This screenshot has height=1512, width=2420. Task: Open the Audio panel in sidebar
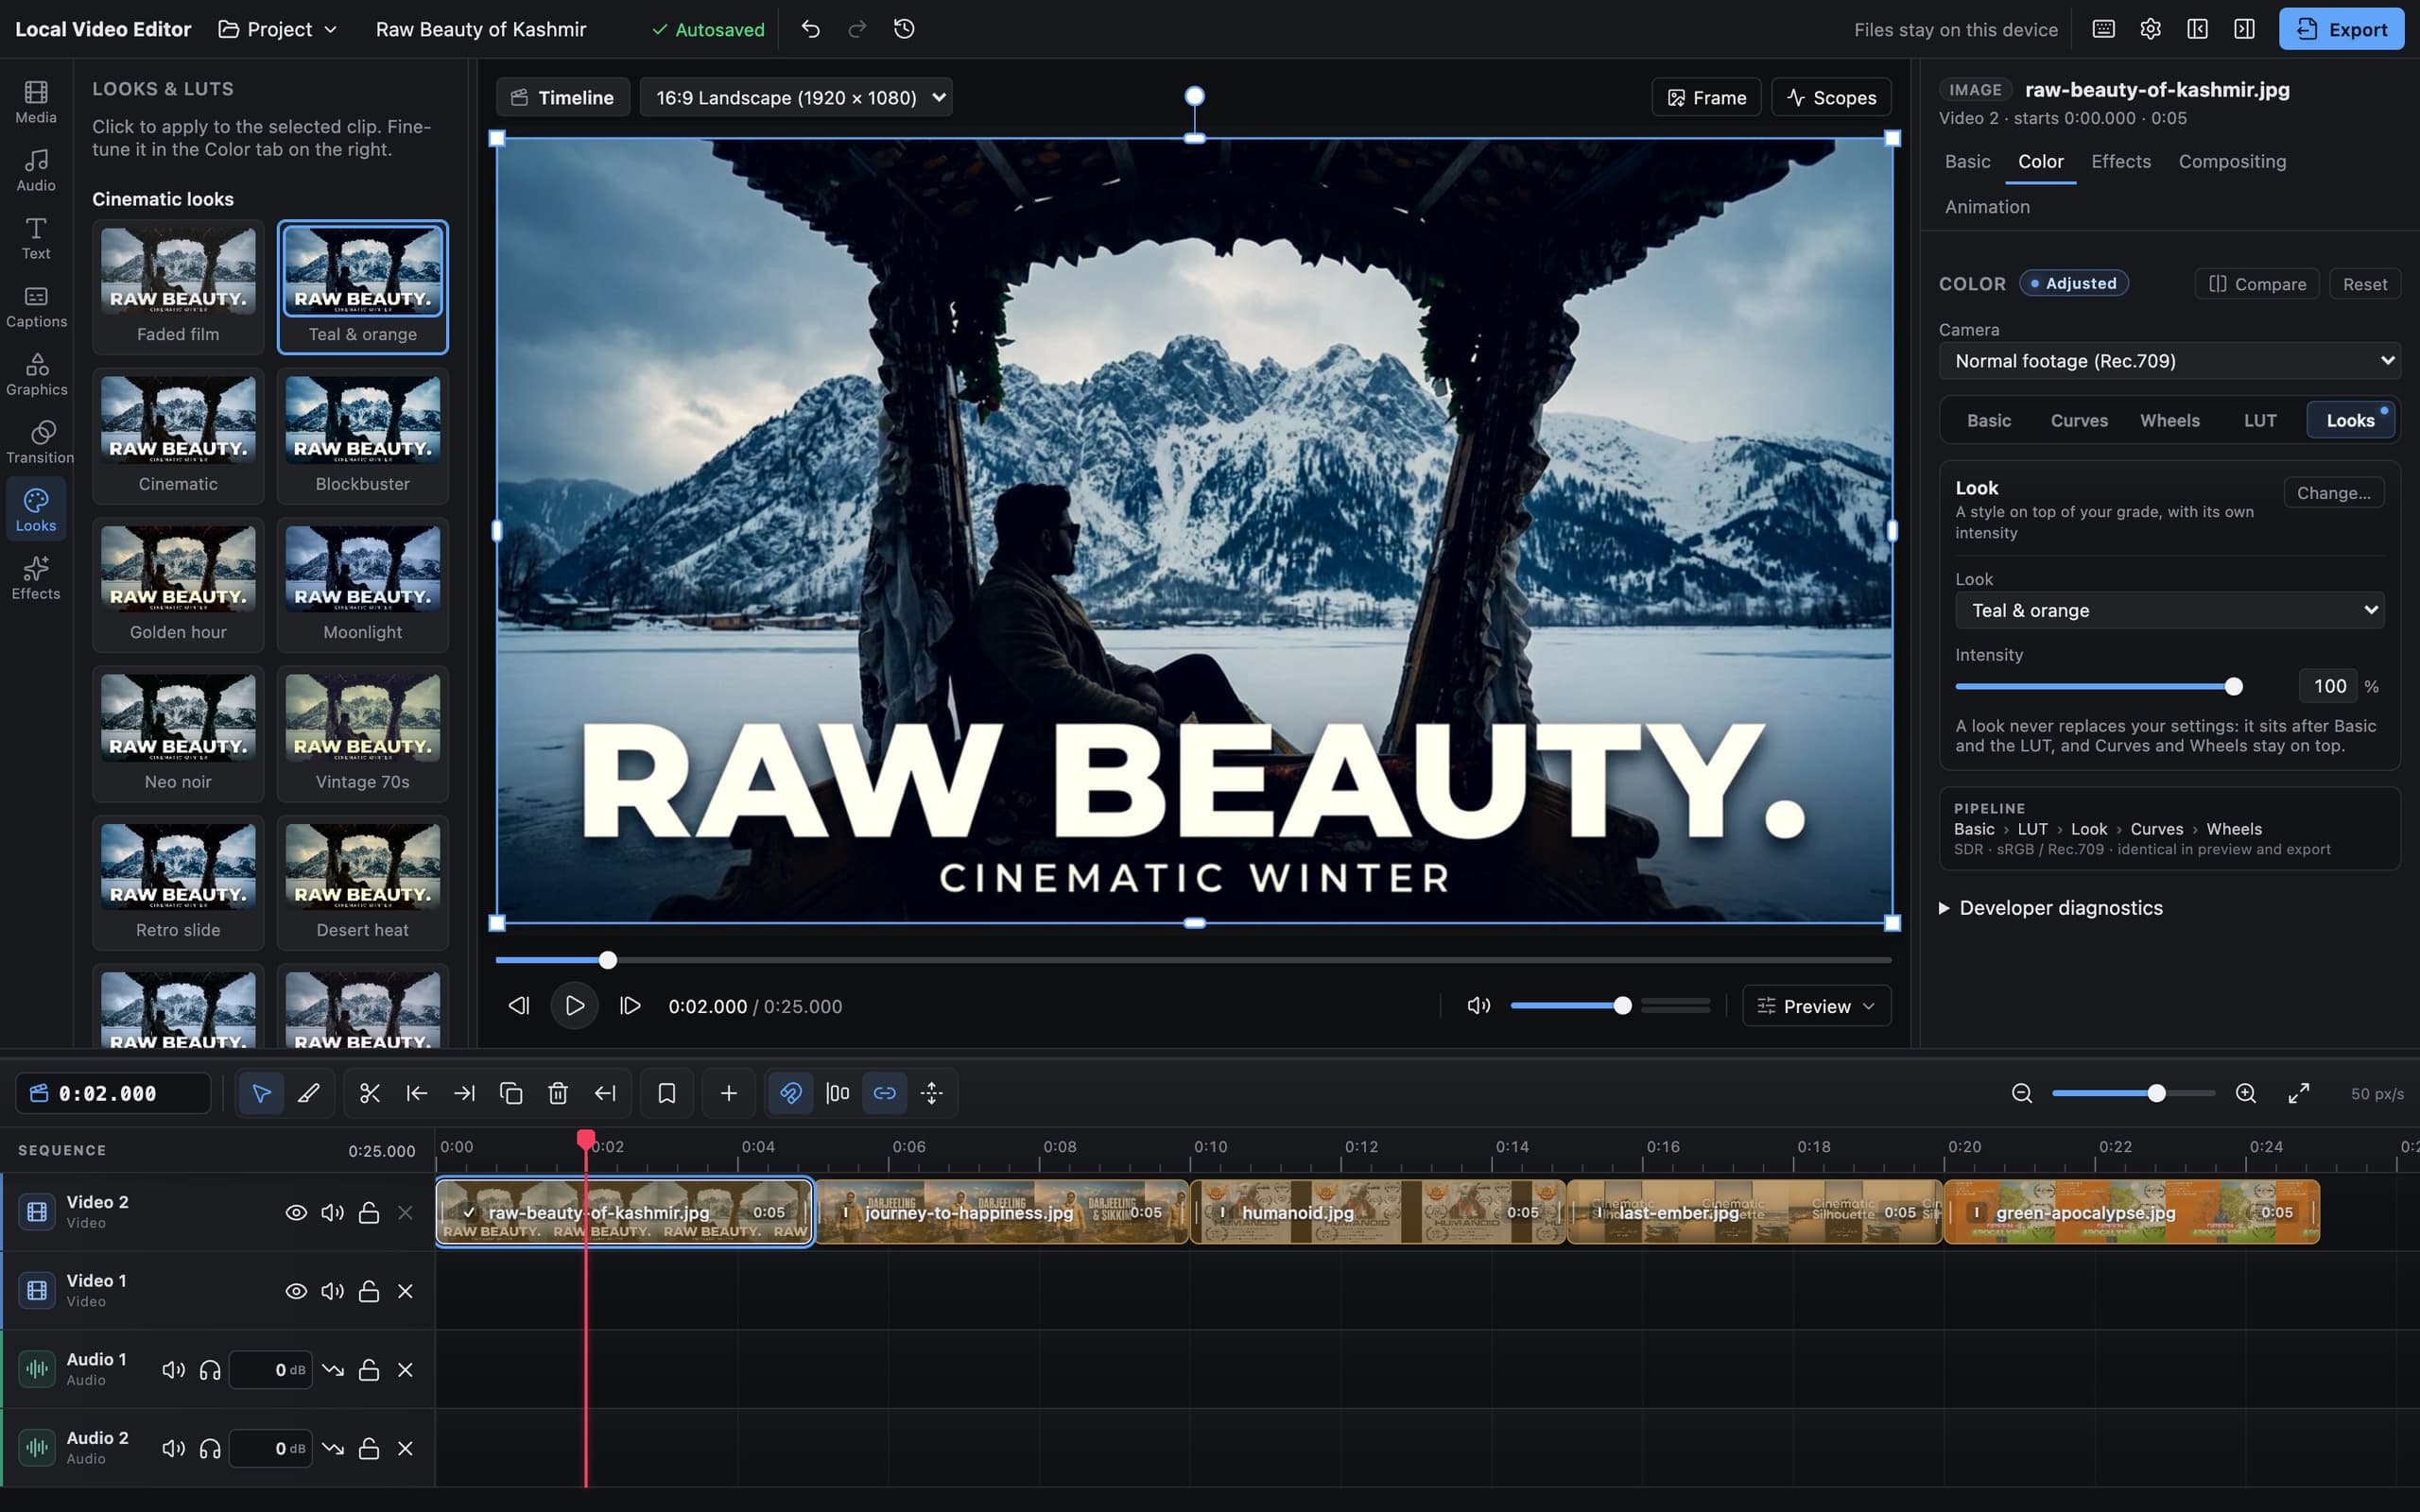(36, 170)
